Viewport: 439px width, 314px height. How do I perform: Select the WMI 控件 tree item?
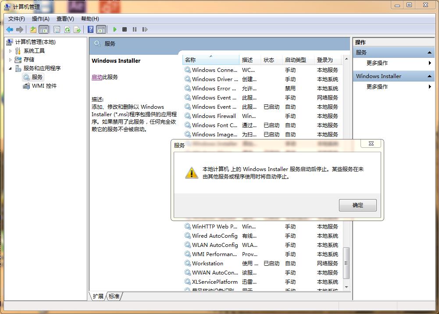point(44,86)
